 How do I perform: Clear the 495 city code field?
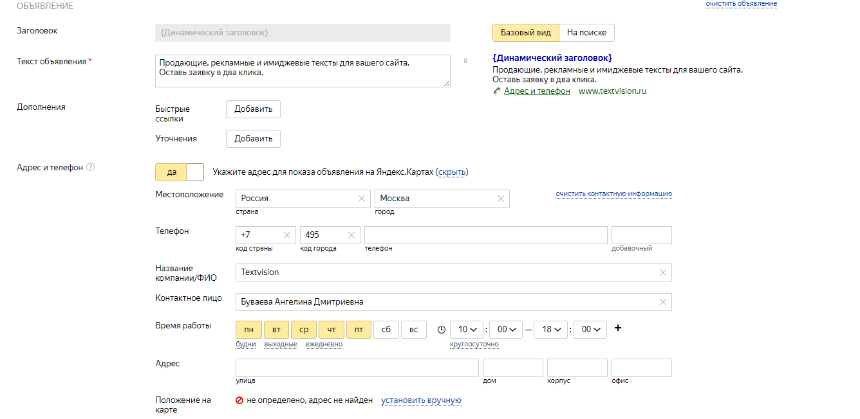351,235
